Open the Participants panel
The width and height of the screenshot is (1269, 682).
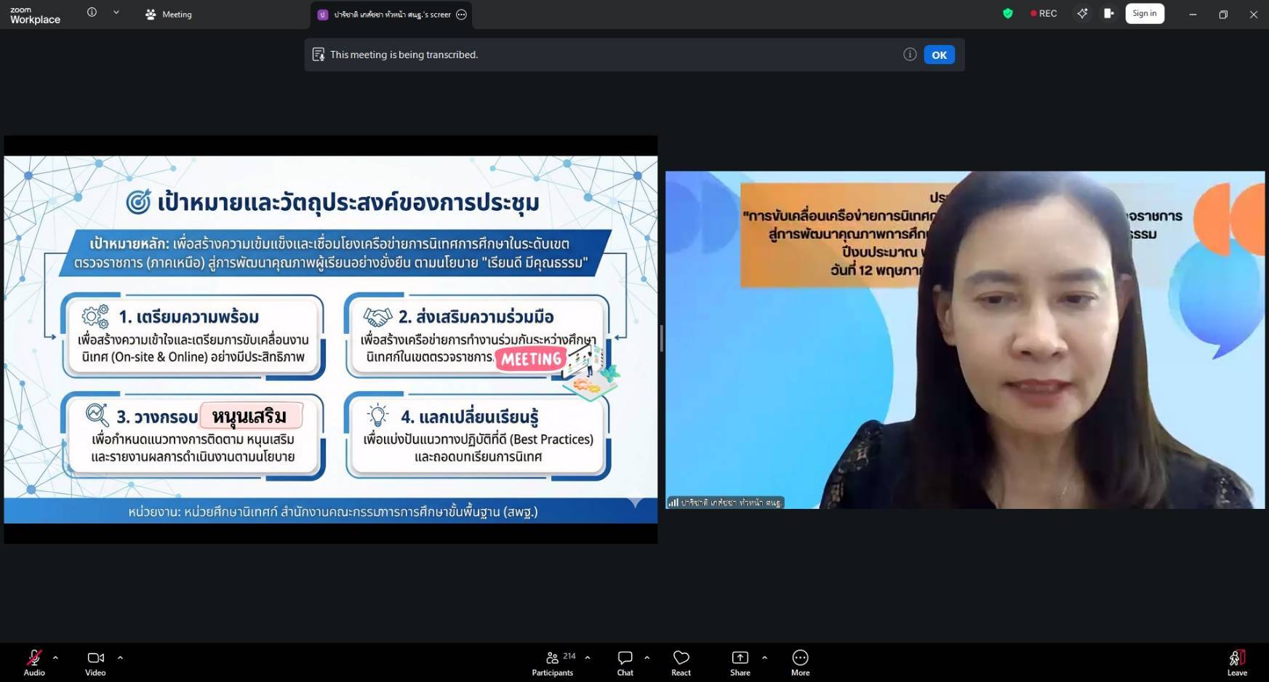pos(553,662)
